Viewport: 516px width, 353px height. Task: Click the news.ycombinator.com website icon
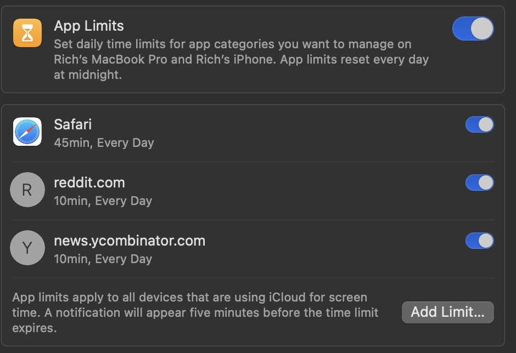click(x=27, y=248)
